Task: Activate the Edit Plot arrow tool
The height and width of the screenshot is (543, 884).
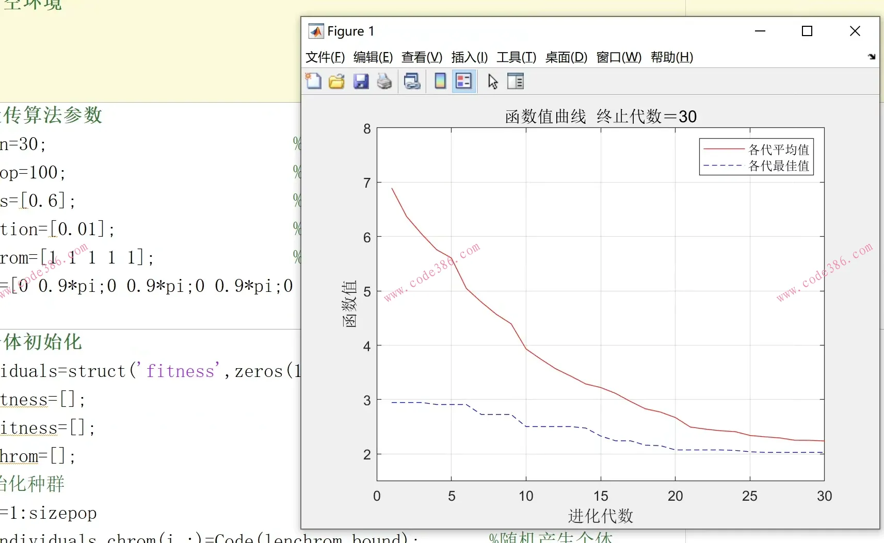Action: pos(493,81)
